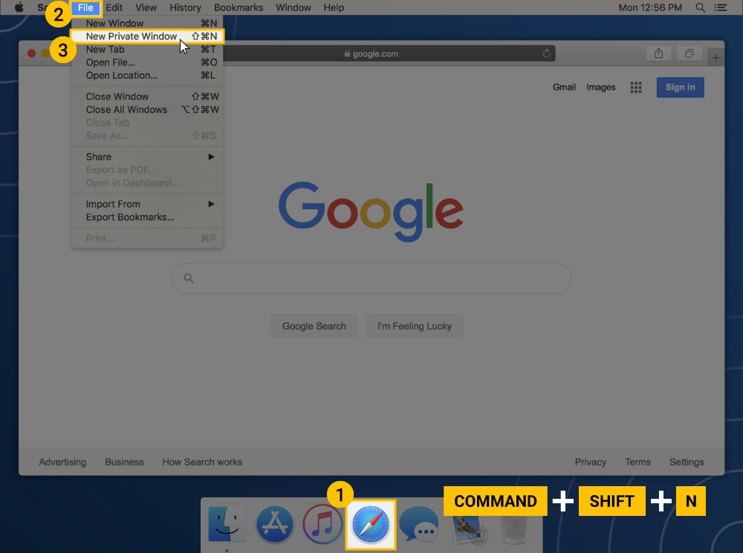
Task: Reload the google.com page
Action: tap(546, 53)
